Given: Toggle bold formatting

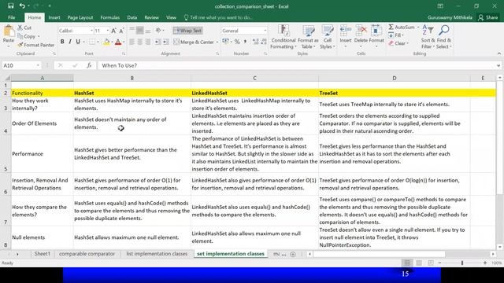Looking at the screenshot, I should pyautogui.click(x=62, y=42).
